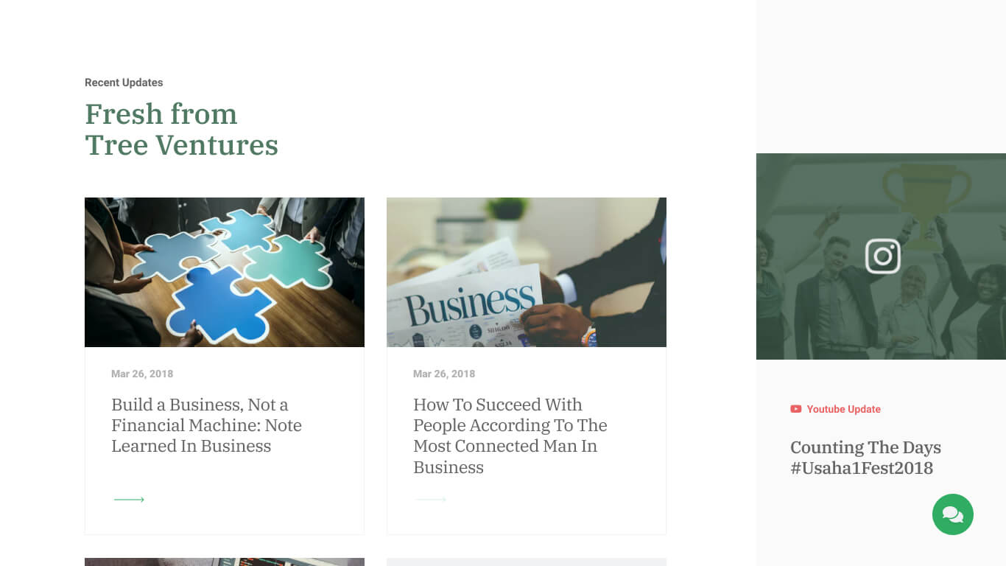Click the "Youtube Update" label
1006x566 pixels.
tap(843, 409)
